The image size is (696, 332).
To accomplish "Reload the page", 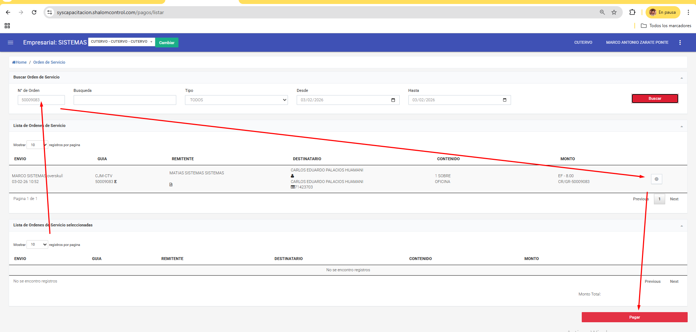I will point(34,12).
